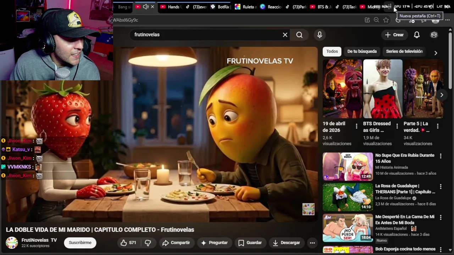The width and height of the screenshot is (454, 255).
Task: Open more actions menu beside Descargar
Action: (x=312, y=243)
